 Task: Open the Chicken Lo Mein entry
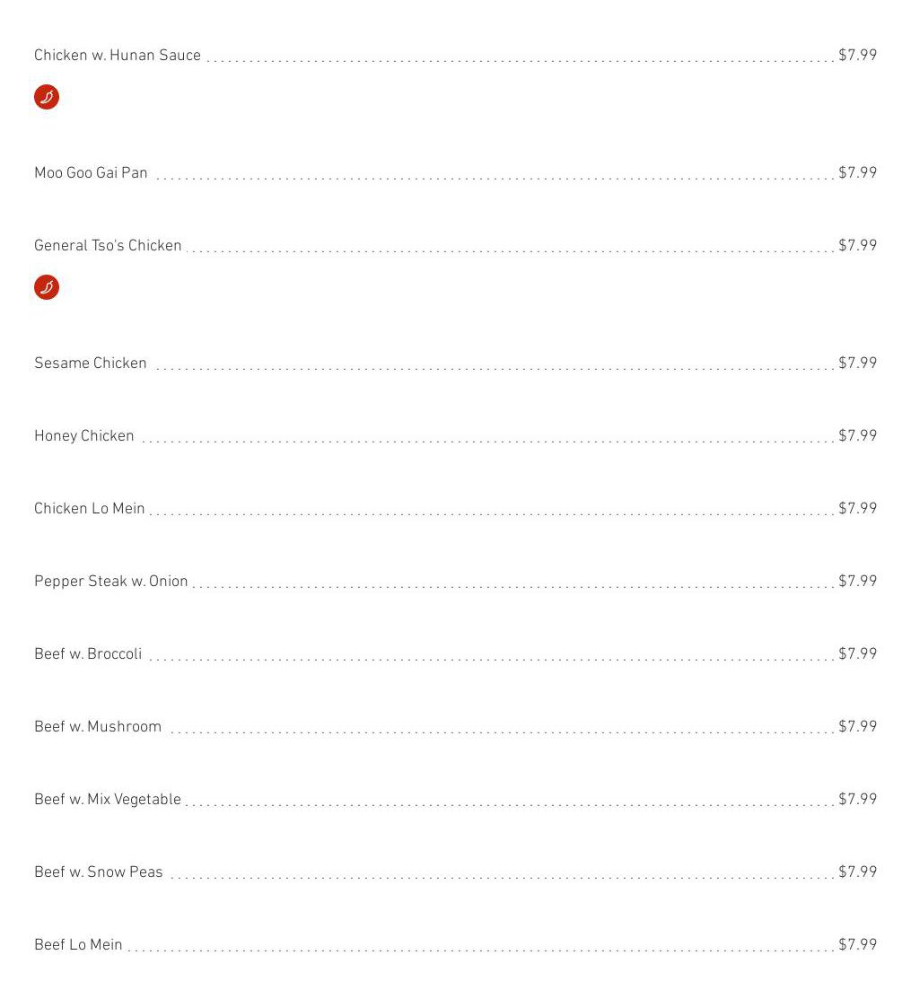[x=90, y=509]
